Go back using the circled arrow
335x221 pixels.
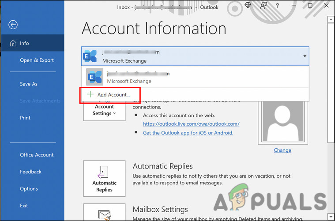[13, 25]
